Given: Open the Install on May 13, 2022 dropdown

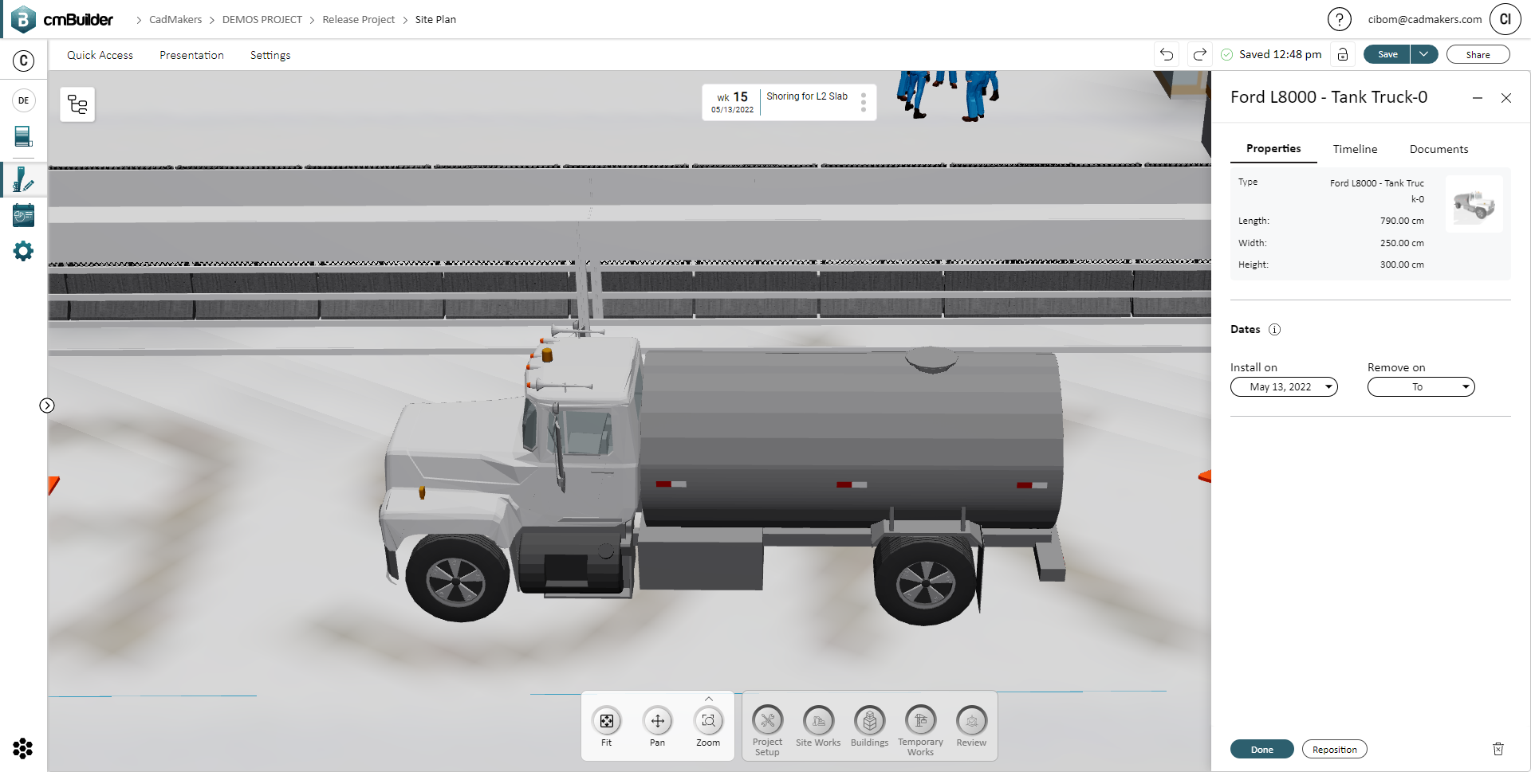Looking at the screenshot, I should [x=1284, y=387].
